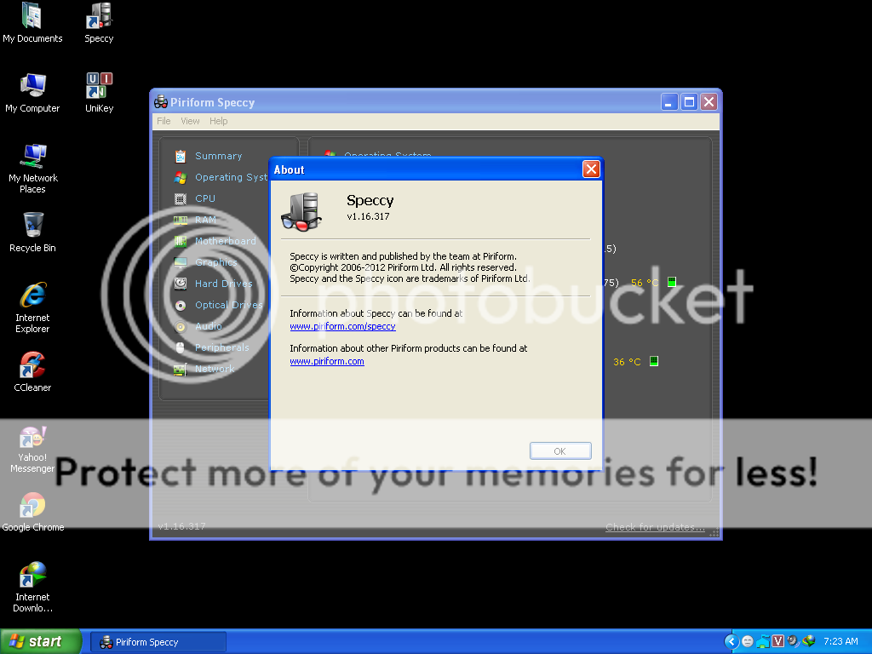
Task: Click the Speccy heading in the About dialog
Action: (370, 201)
